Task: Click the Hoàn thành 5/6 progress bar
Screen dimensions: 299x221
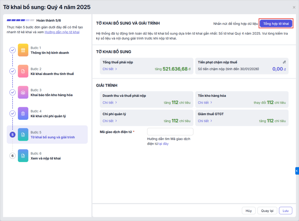Action: [20, 20]
